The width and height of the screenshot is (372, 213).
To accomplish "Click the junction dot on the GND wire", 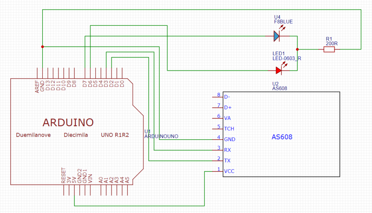I will coord(43,47).
